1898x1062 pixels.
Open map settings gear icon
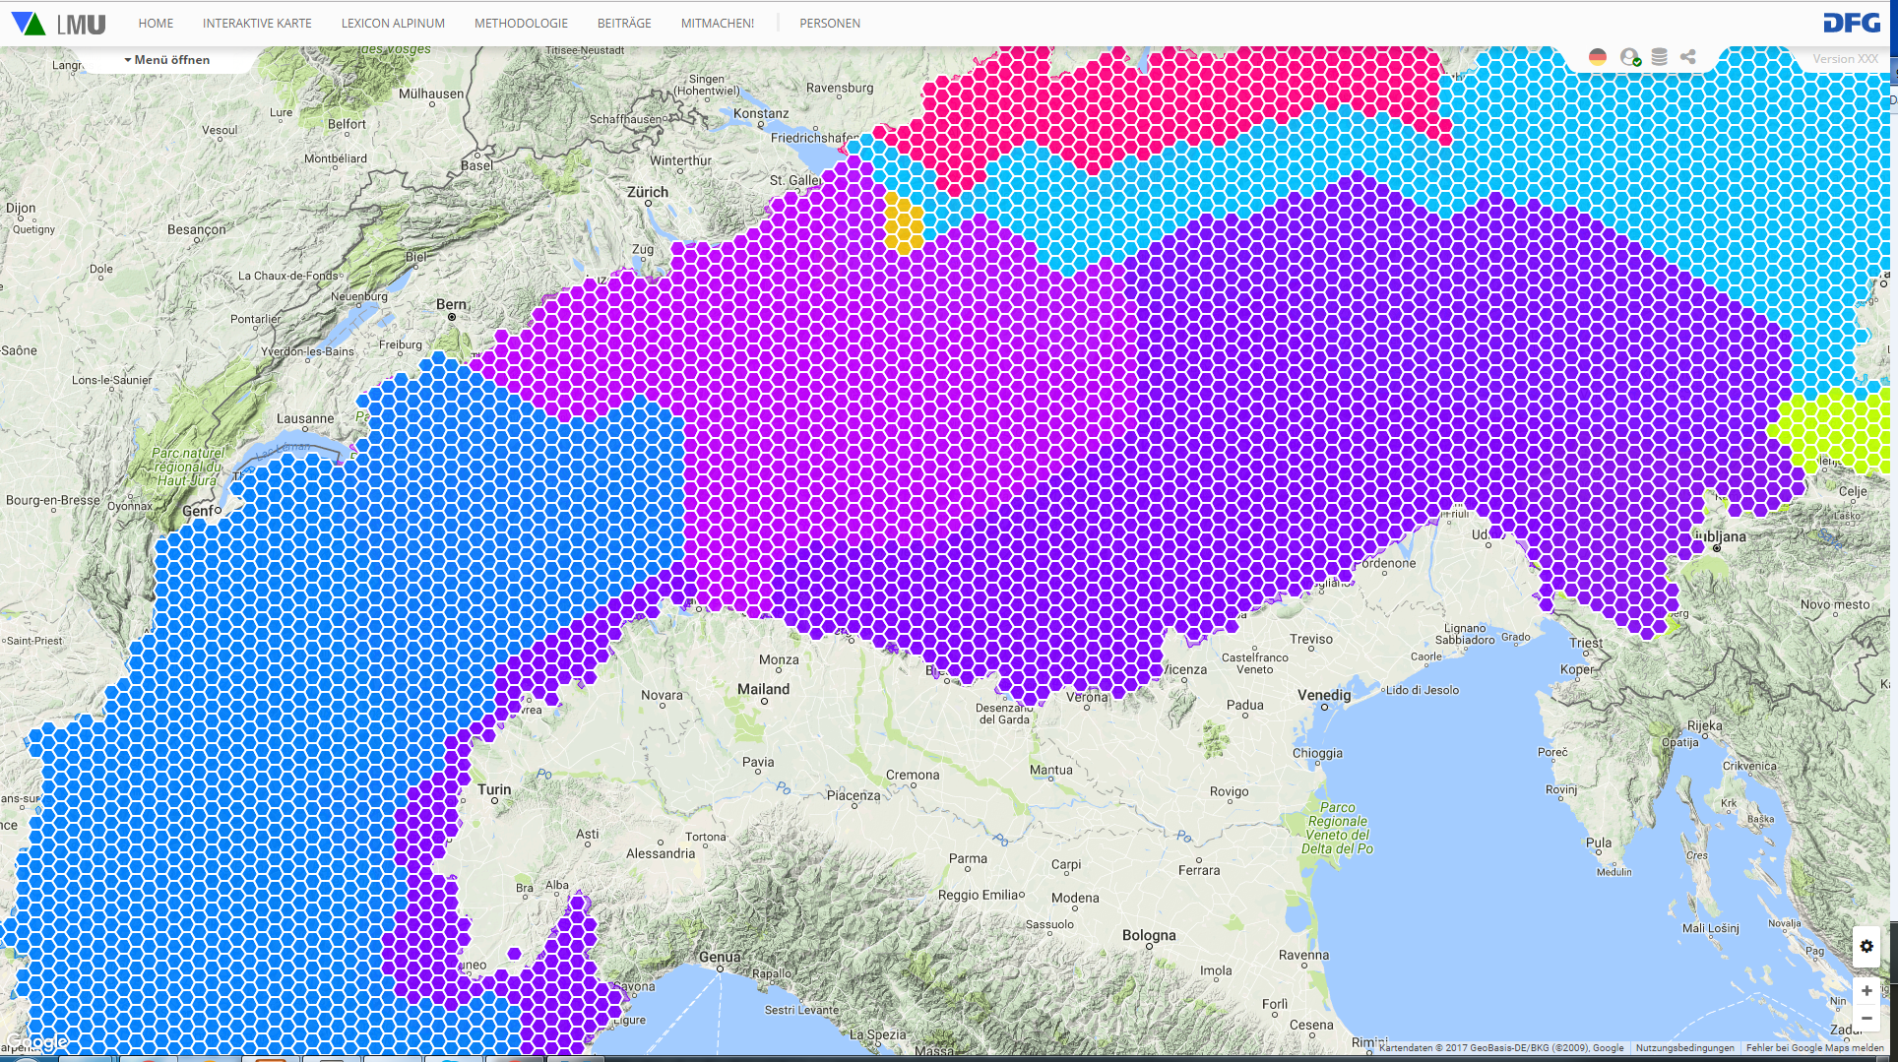point(1866,947)
